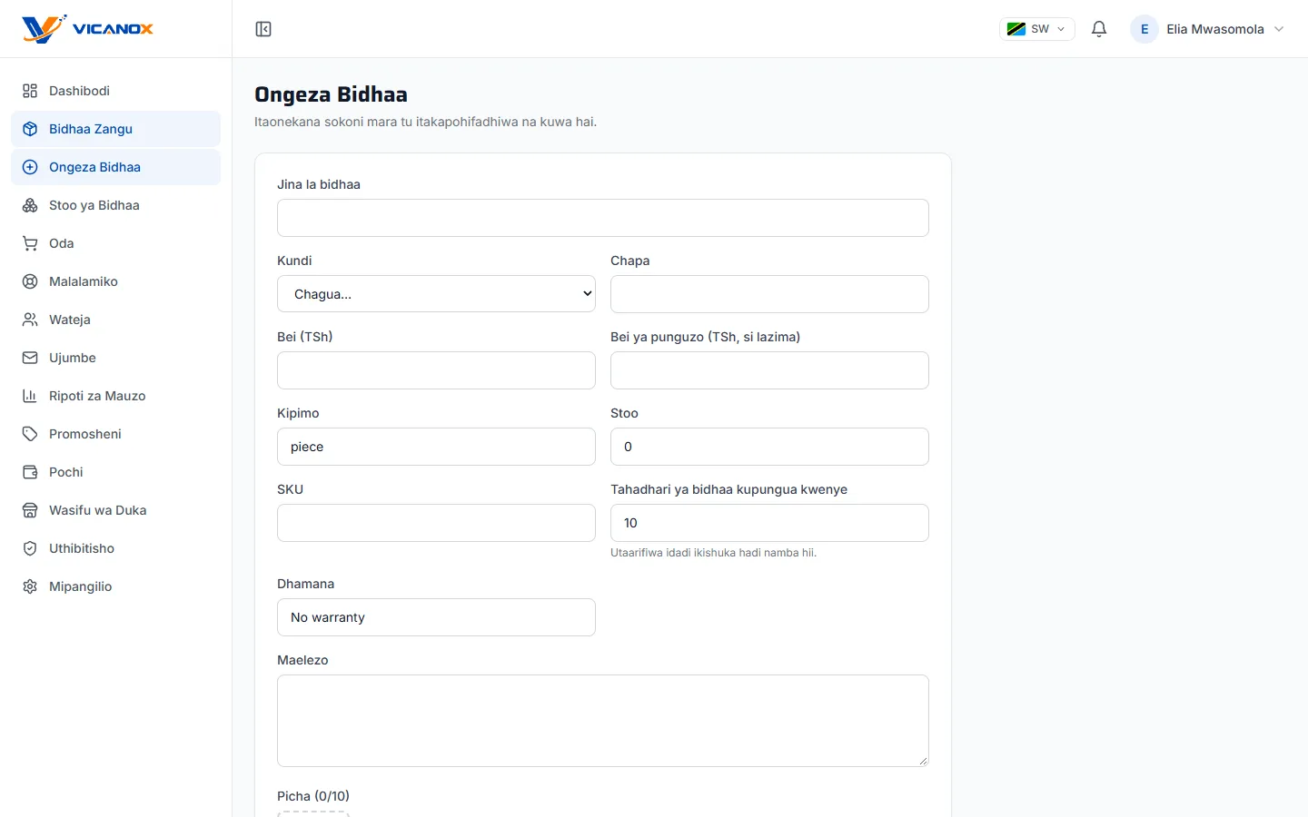Click the Oda shopping cart icon

(30, 243)
